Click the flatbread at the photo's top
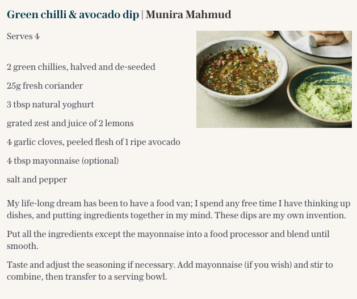This screenshot has height=299, width=357. click(x=324, y=39)
